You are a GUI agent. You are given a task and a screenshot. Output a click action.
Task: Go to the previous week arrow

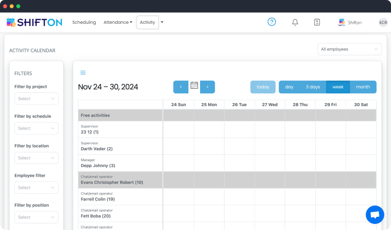click(181, 87)
